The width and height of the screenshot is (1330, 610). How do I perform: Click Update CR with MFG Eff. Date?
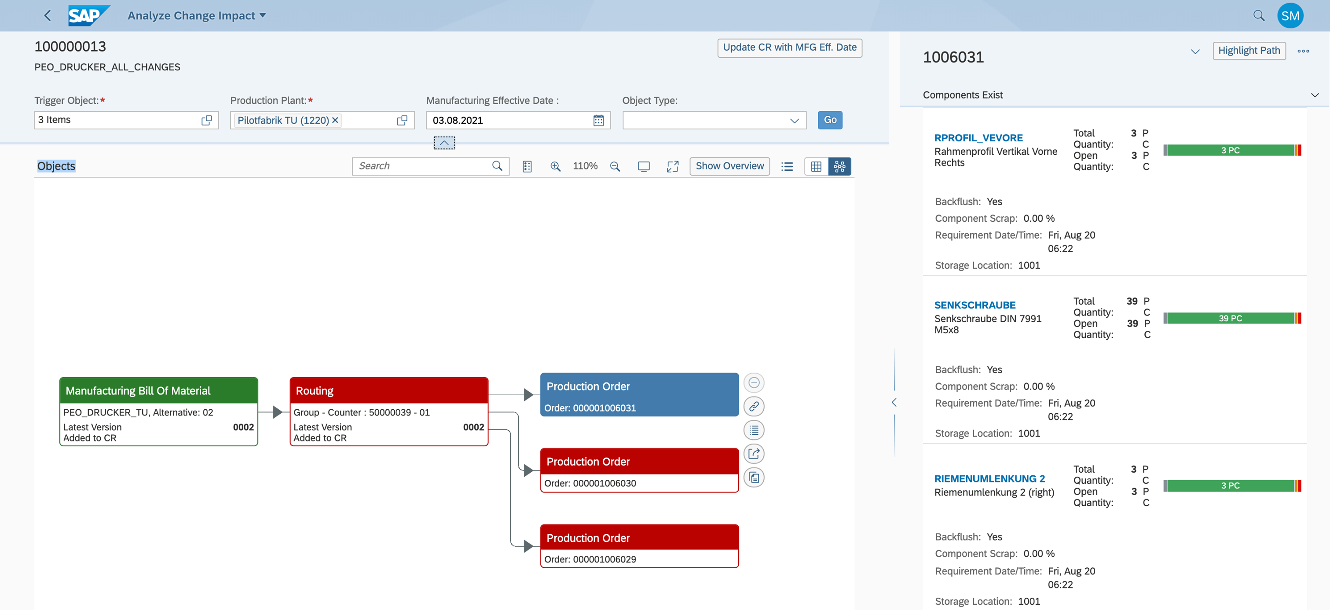[x=789, y=48]
